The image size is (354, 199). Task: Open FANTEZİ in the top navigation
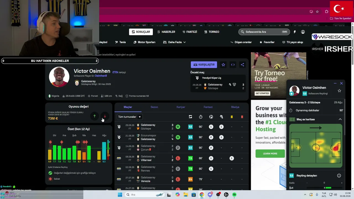[x=190, y=32]
